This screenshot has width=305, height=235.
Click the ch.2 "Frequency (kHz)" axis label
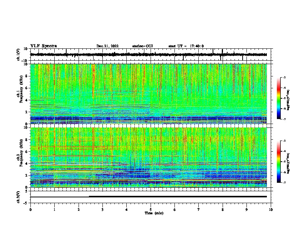pos(21,152)
